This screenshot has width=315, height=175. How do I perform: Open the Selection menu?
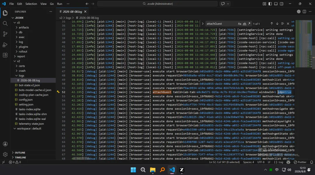pyautogui.click(x=31, y=3)
